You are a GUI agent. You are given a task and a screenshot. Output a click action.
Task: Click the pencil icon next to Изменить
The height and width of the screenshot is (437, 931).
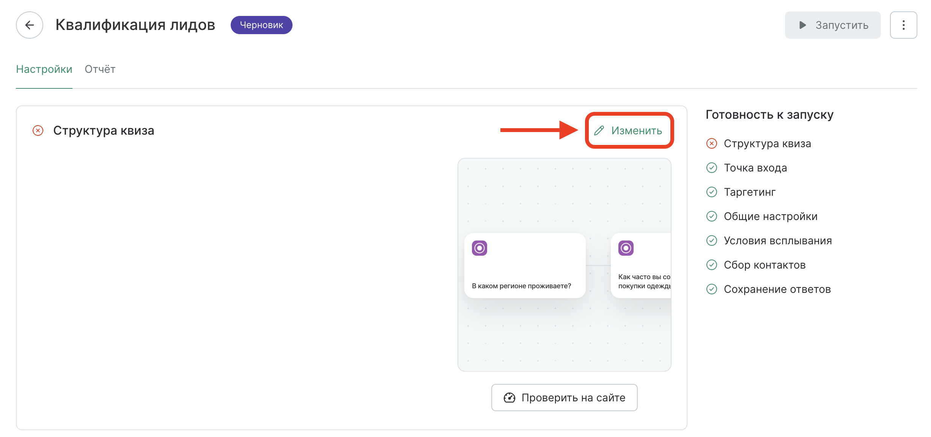click(599, 130)
